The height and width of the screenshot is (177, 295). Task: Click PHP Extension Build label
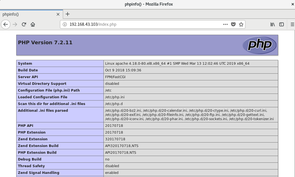pos(37,153)
